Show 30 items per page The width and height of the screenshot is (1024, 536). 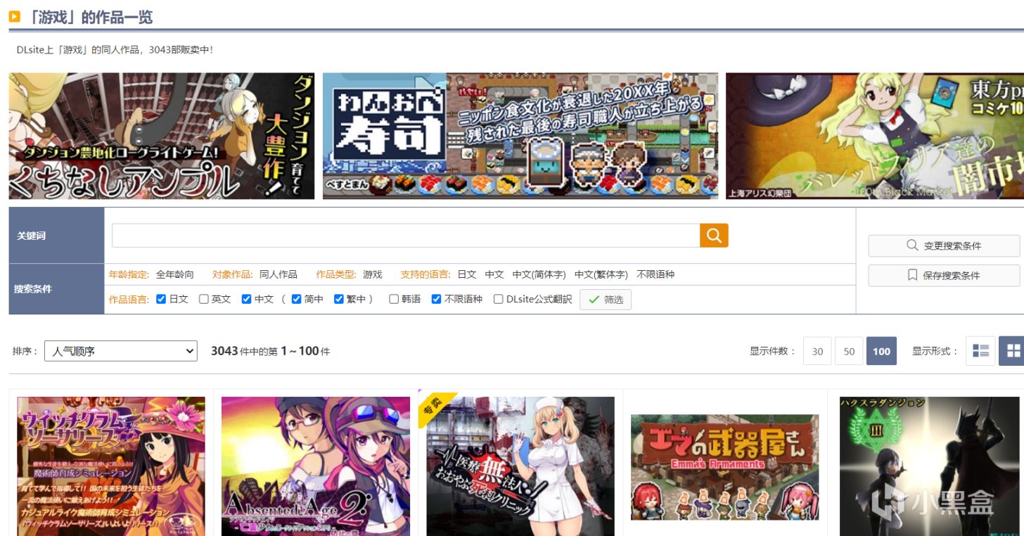tap(817, 351)
